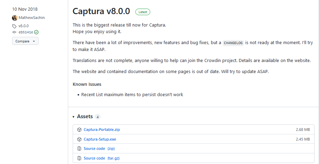Collapse the Assets section triangle
Screen dimensions: 319x164
pyautogui.click(x=73, y=117)
